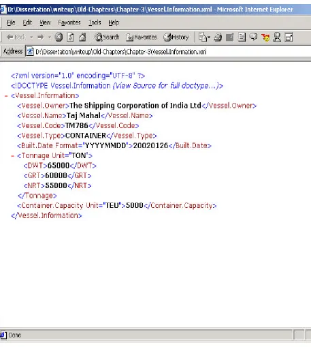Collapse the Tonnage element node
Viewport: 311px width, 347px height.
pos(12,156)
